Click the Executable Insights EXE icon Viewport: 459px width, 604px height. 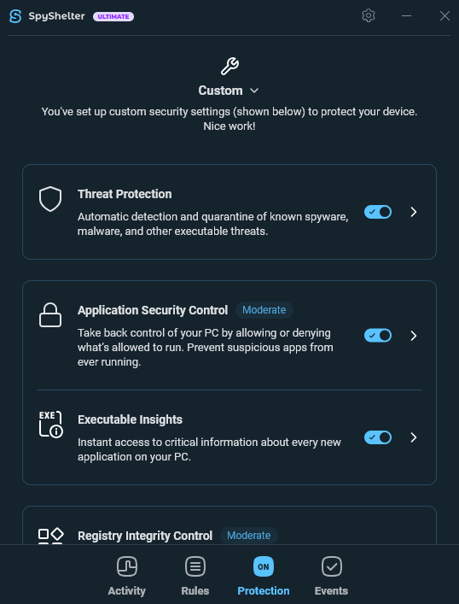point(51,424)
